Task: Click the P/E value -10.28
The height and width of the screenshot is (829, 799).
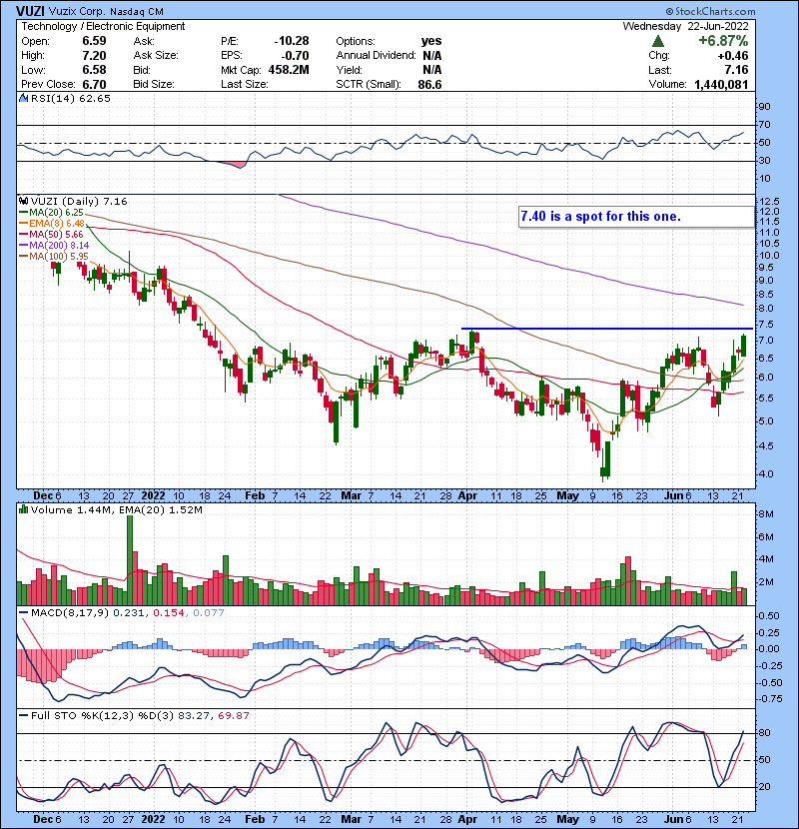Action: point(292,41)
